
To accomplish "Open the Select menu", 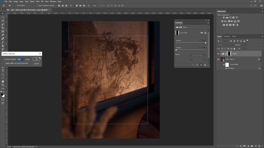I will (x=32, y=2).
